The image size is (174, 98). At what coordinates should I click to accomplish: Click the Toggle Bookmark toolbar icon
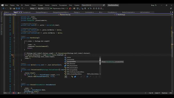coord(94,8)
